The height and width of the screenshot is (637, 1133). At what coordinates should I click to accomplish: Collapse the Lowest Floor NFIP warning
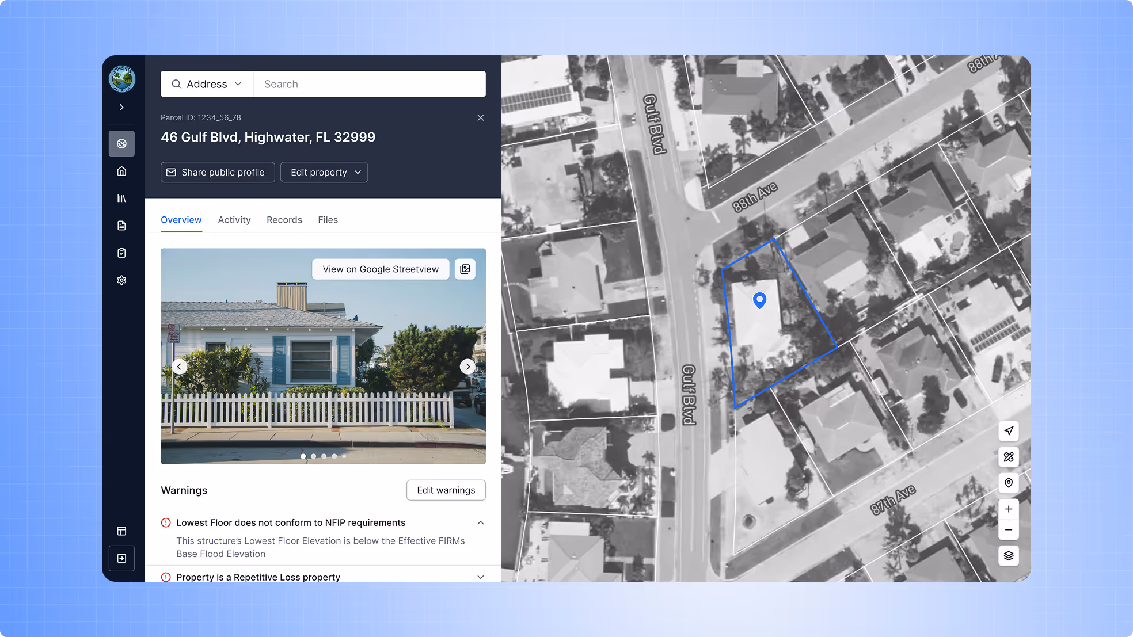(x=480, y=522)
